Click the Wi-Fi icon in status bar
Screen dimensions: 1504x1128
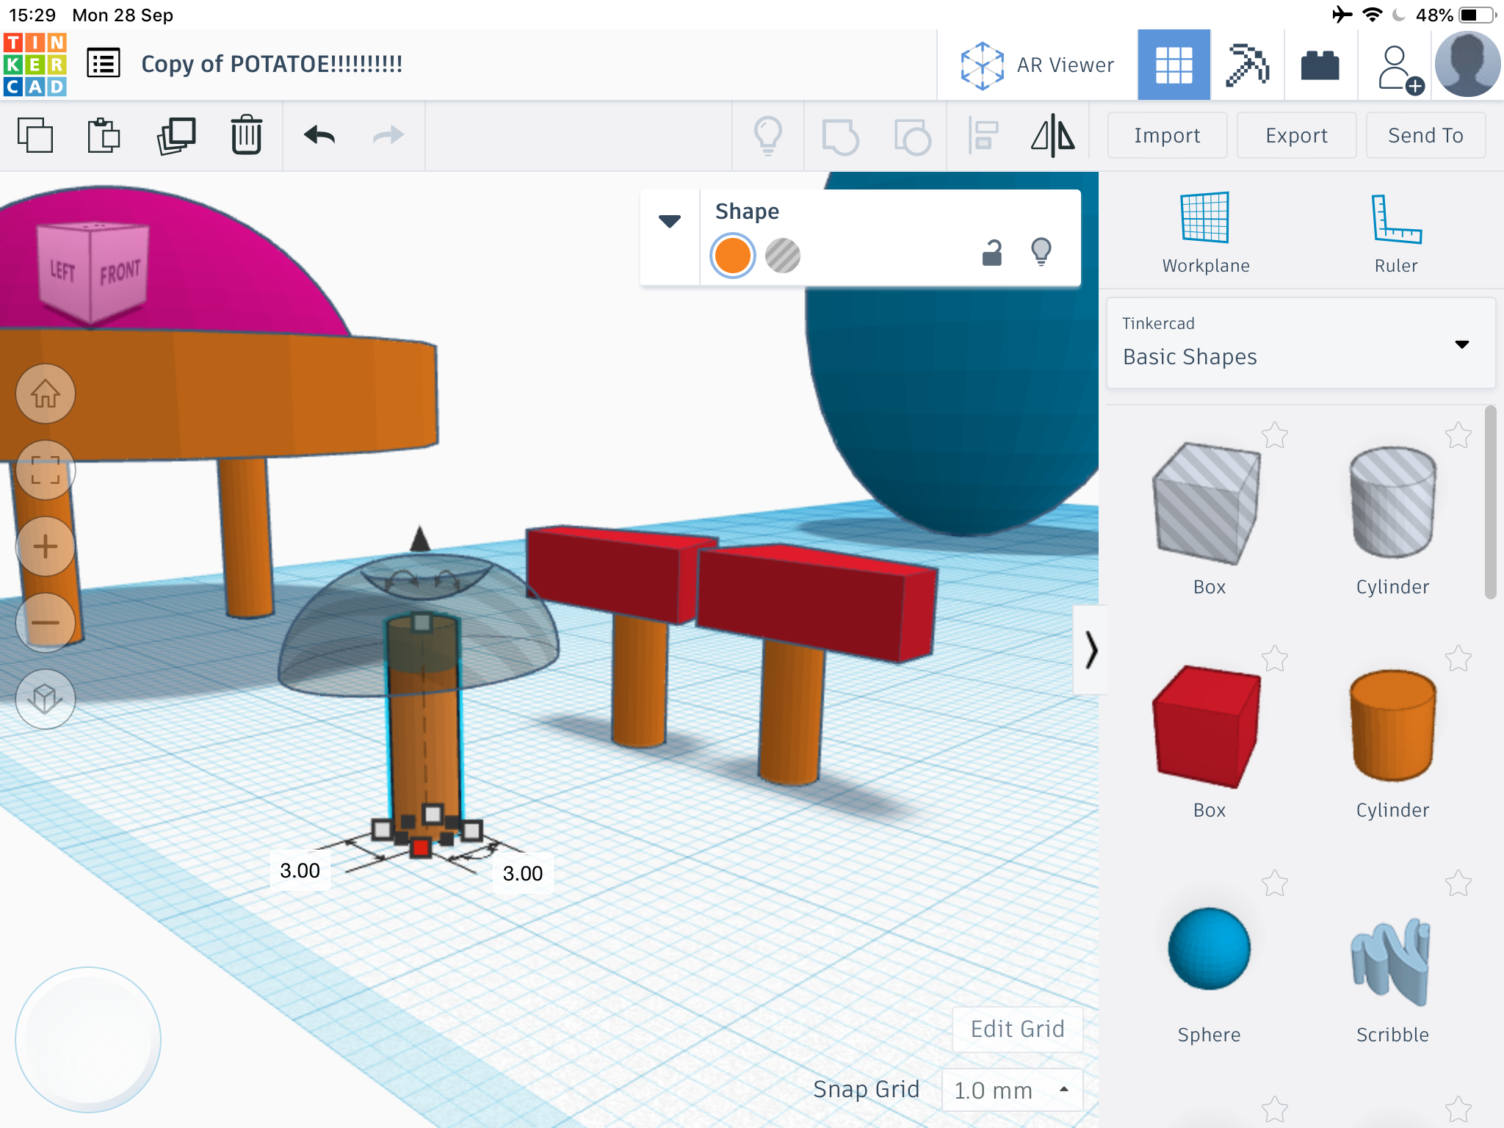coord(1372,14)
